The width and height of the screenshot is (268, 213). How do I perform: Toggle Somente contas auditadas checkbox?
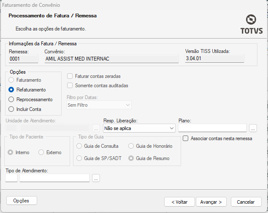tap(70, 86)
